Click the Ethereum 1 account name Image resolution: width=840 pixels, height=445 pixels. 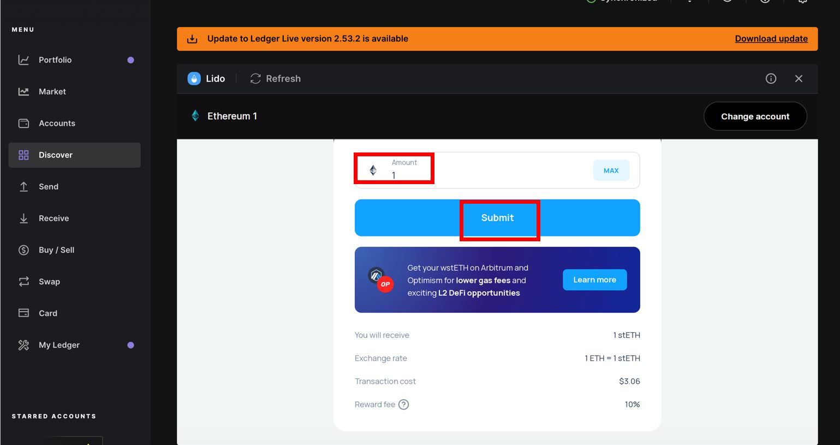click(232, 116)
